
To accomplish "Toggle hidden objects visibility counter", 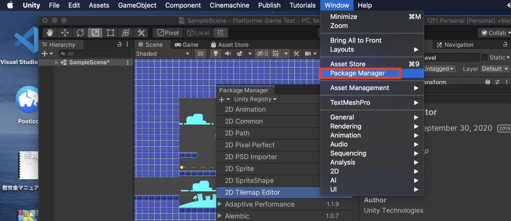I will pos(262,54).
